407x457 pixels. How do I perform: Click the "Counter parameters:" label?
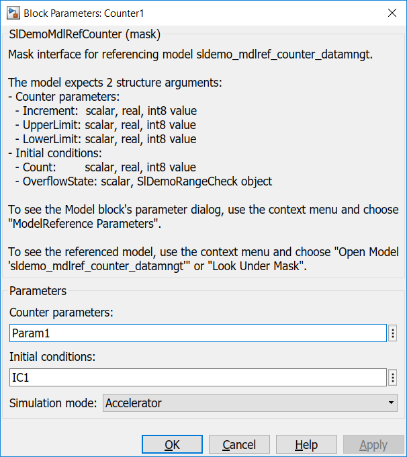61,313
